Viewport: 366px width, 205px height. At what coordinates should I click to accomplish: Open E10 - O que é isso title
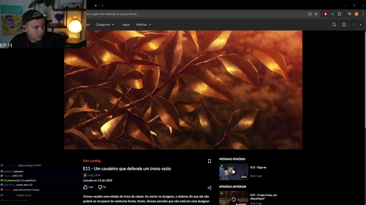(264, 197)
